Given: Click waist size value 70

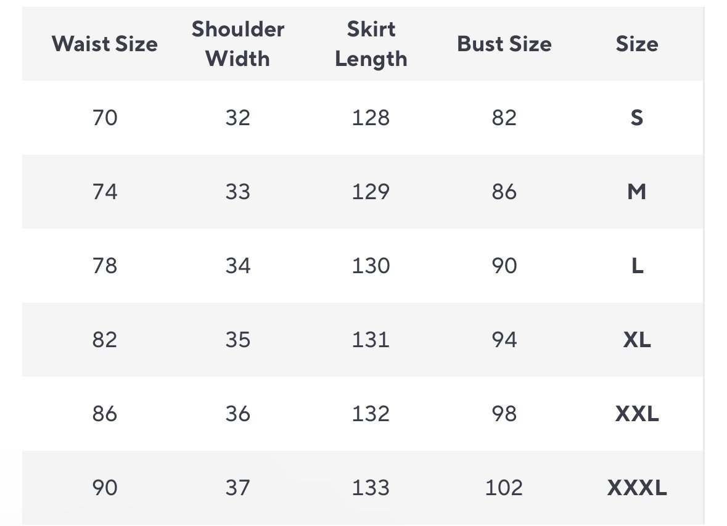Looking at the screenshot, I should 105,117.
